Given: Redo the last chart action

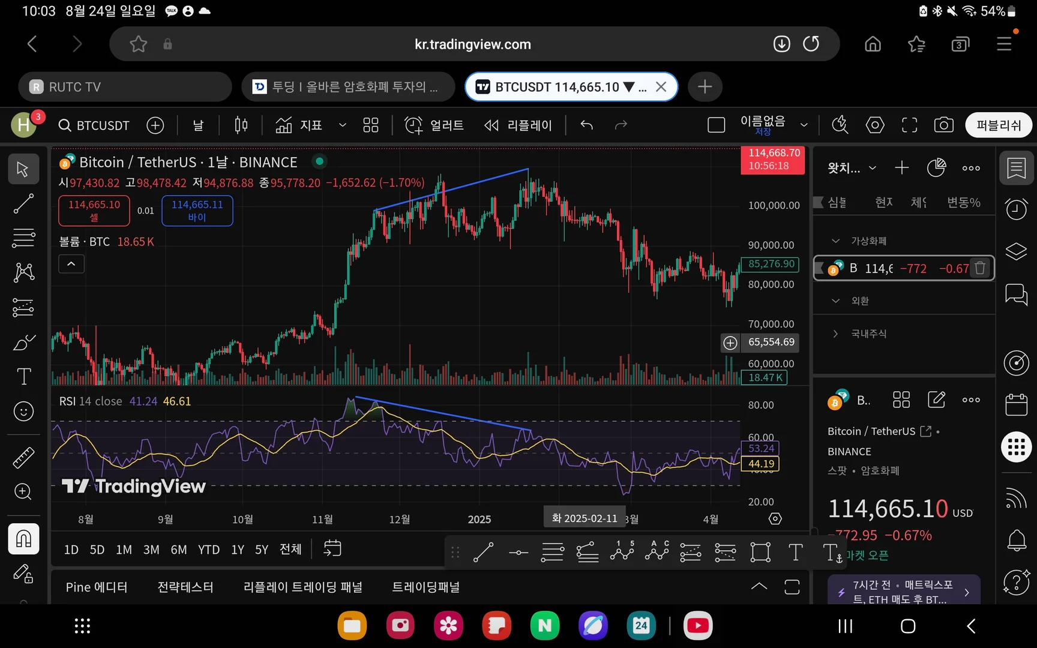Looking at the screenshot, I should (x=621, y=125).
